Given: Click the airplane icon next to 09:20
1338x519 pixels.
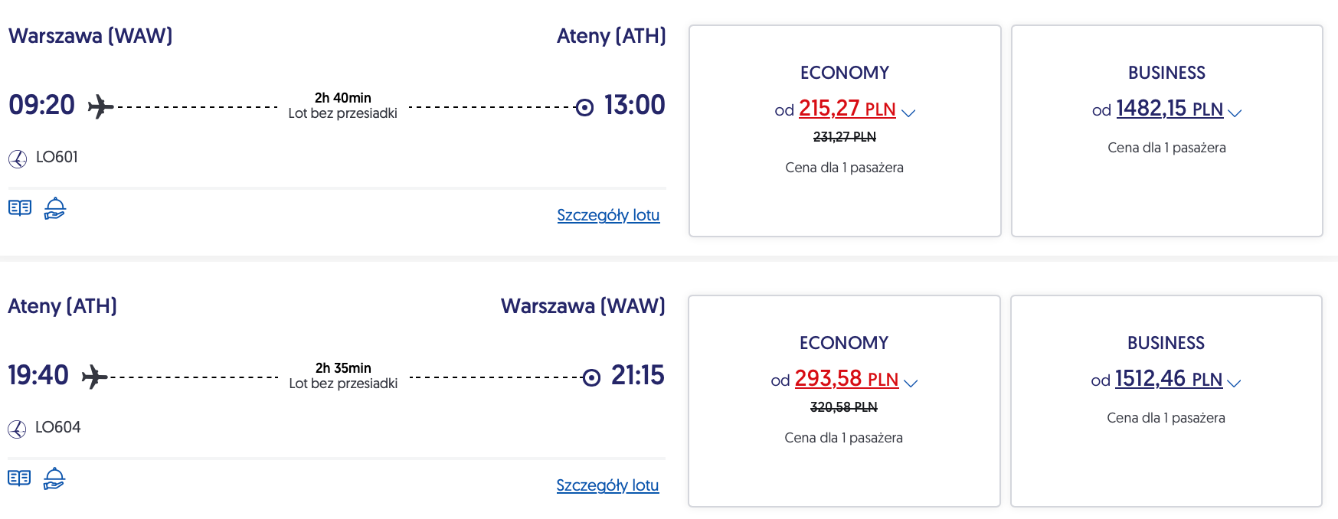Looking at the screenshot, I should (x=100, y=106).
